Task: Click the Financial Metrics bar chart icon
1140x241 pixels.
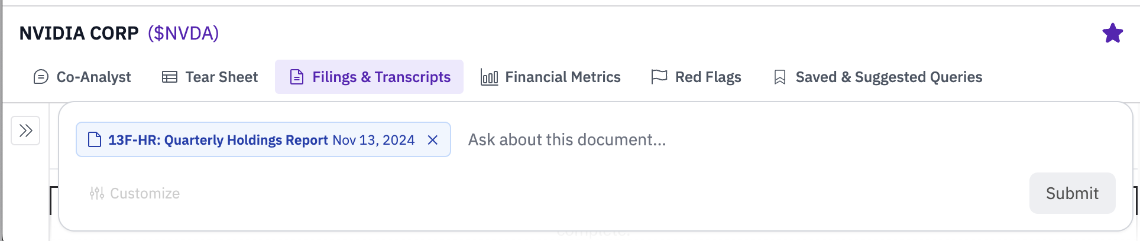Action: [489, 77]
